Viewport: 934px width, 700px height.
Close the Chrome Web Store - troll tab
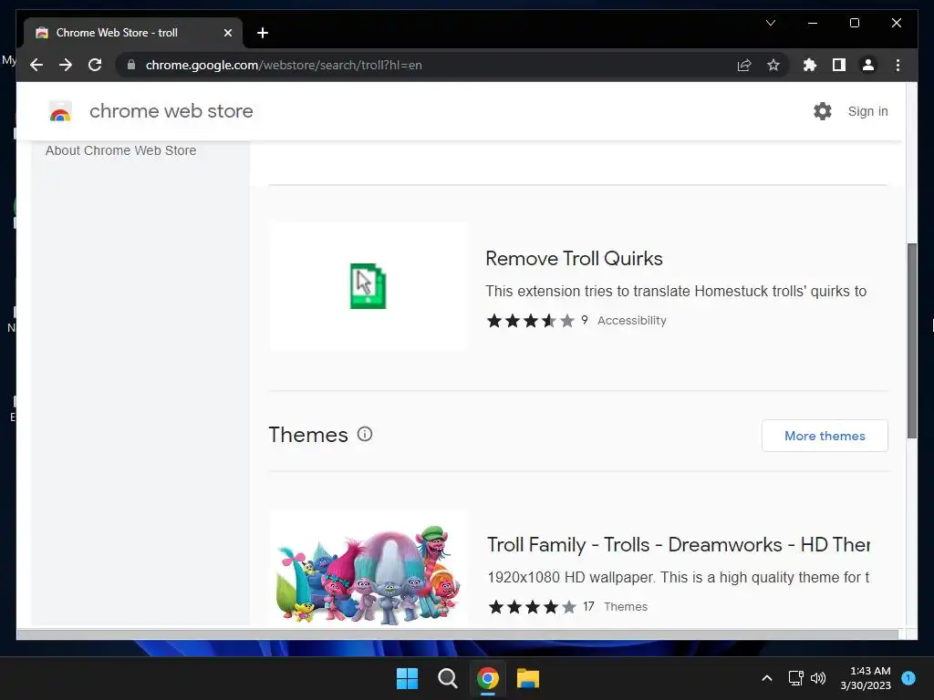(x=227, y=33)
